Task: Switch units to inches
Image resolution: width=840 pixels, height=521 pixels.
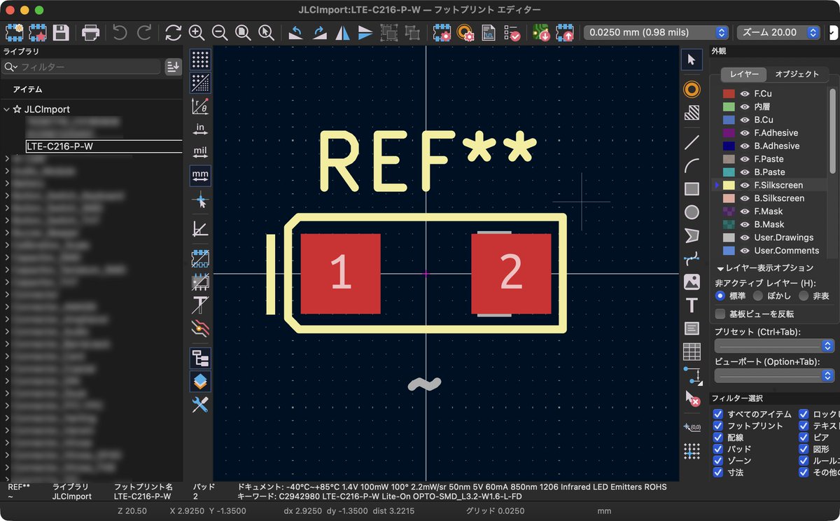Action: pos(200,129)
